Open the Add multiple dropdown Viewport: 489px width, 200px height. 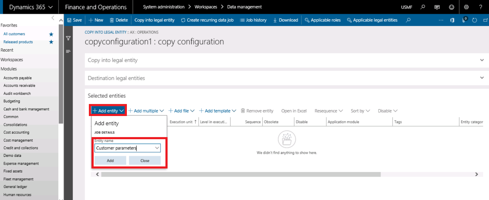pos(146,111)
